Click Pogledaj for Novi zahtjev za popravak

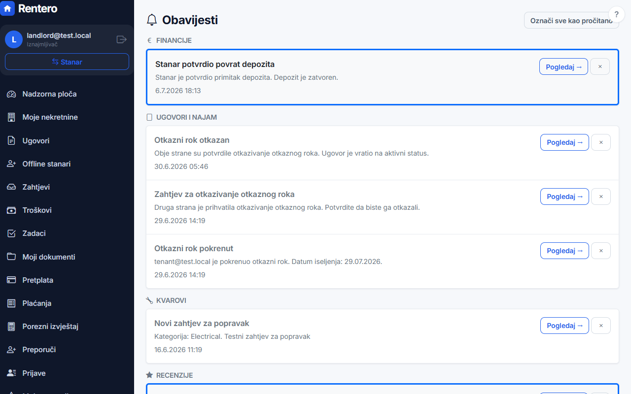[564, 326]
